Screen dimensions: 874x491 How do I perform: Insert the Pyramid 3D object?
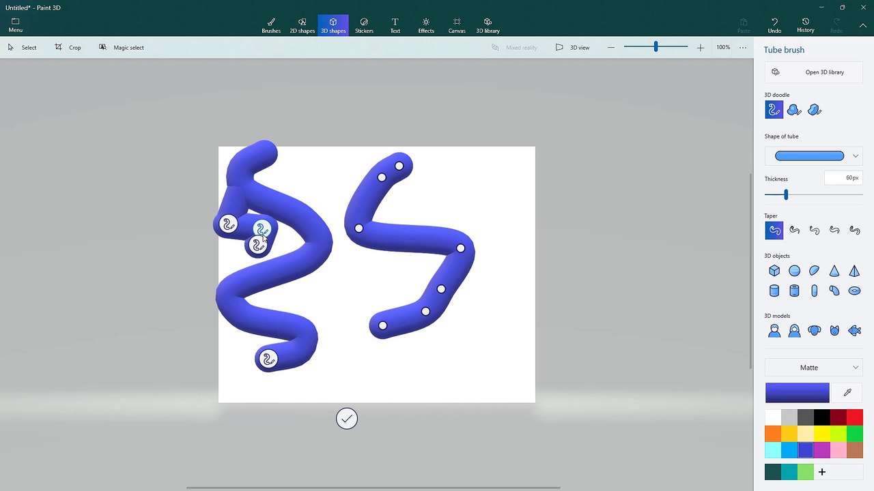pos(854,271)
